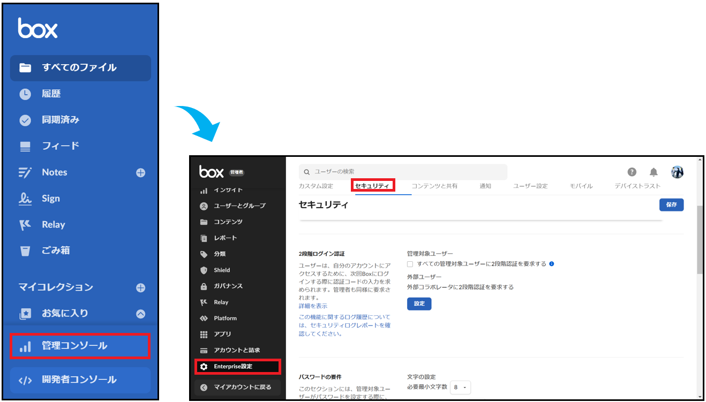This screenshot has width=706, height=402.
Task: Collapse お気に入り with chevron
Action: [x=140, y=314]
